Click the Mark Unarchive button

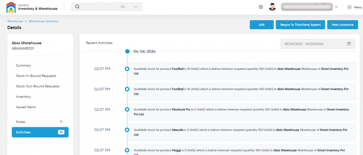[x=342, y=25]
